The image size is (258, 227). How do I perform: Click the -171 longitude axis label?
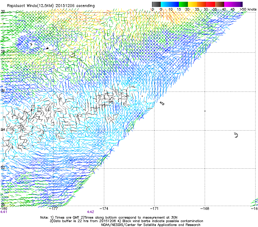154,208
